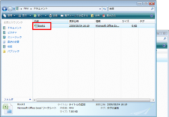Open recent pages dropdown beside Forward arrow
Image resolution: width=169 pixels, height=117 pixels.
click(x=14, y=9)
